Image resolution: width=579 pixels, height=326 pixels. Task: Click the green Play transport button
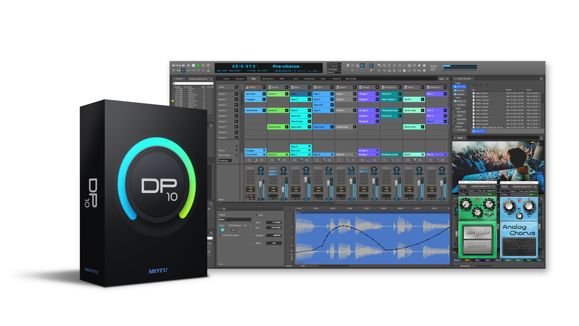coord(198,65)
